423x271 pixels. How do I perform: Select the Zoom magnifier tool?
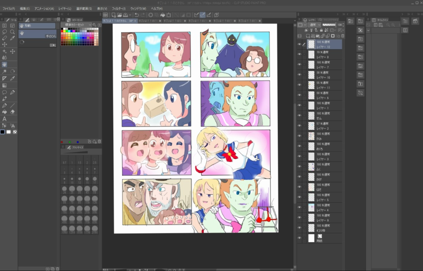click(13, 32)
